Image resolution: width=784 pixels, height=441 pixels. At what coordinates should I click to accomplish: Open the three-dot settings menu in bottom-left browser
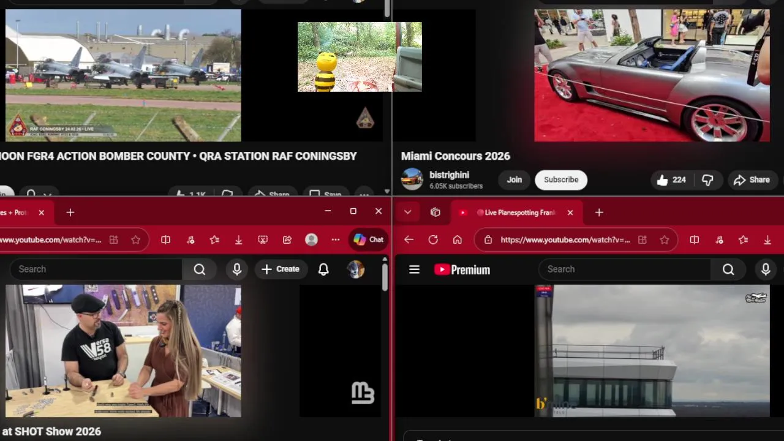[x=336, y=240]
